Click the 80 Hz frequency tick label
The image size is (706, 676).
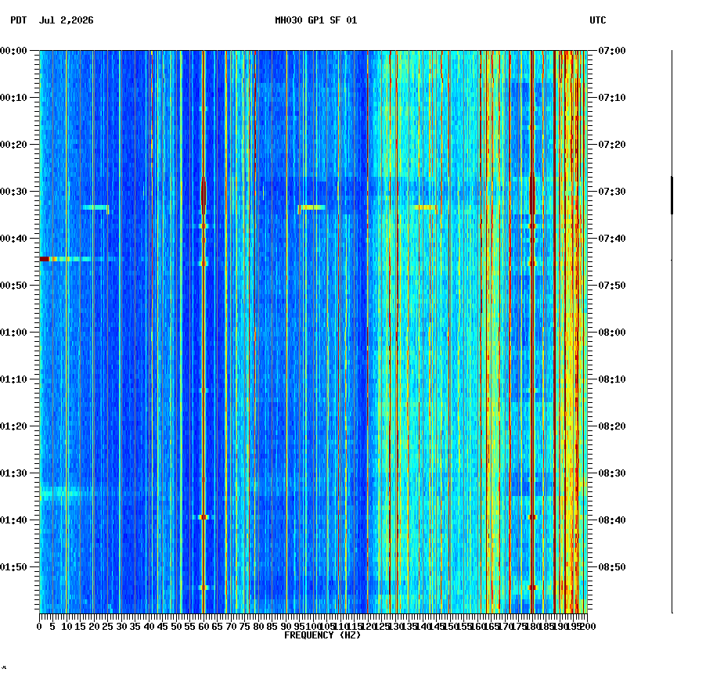(x=258, y=627)
